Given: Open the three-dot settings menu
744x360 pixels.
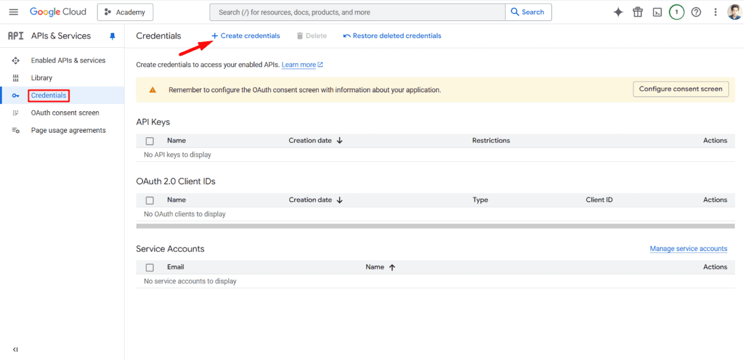Looking at the screenshot, I should (x=715, y=12).
